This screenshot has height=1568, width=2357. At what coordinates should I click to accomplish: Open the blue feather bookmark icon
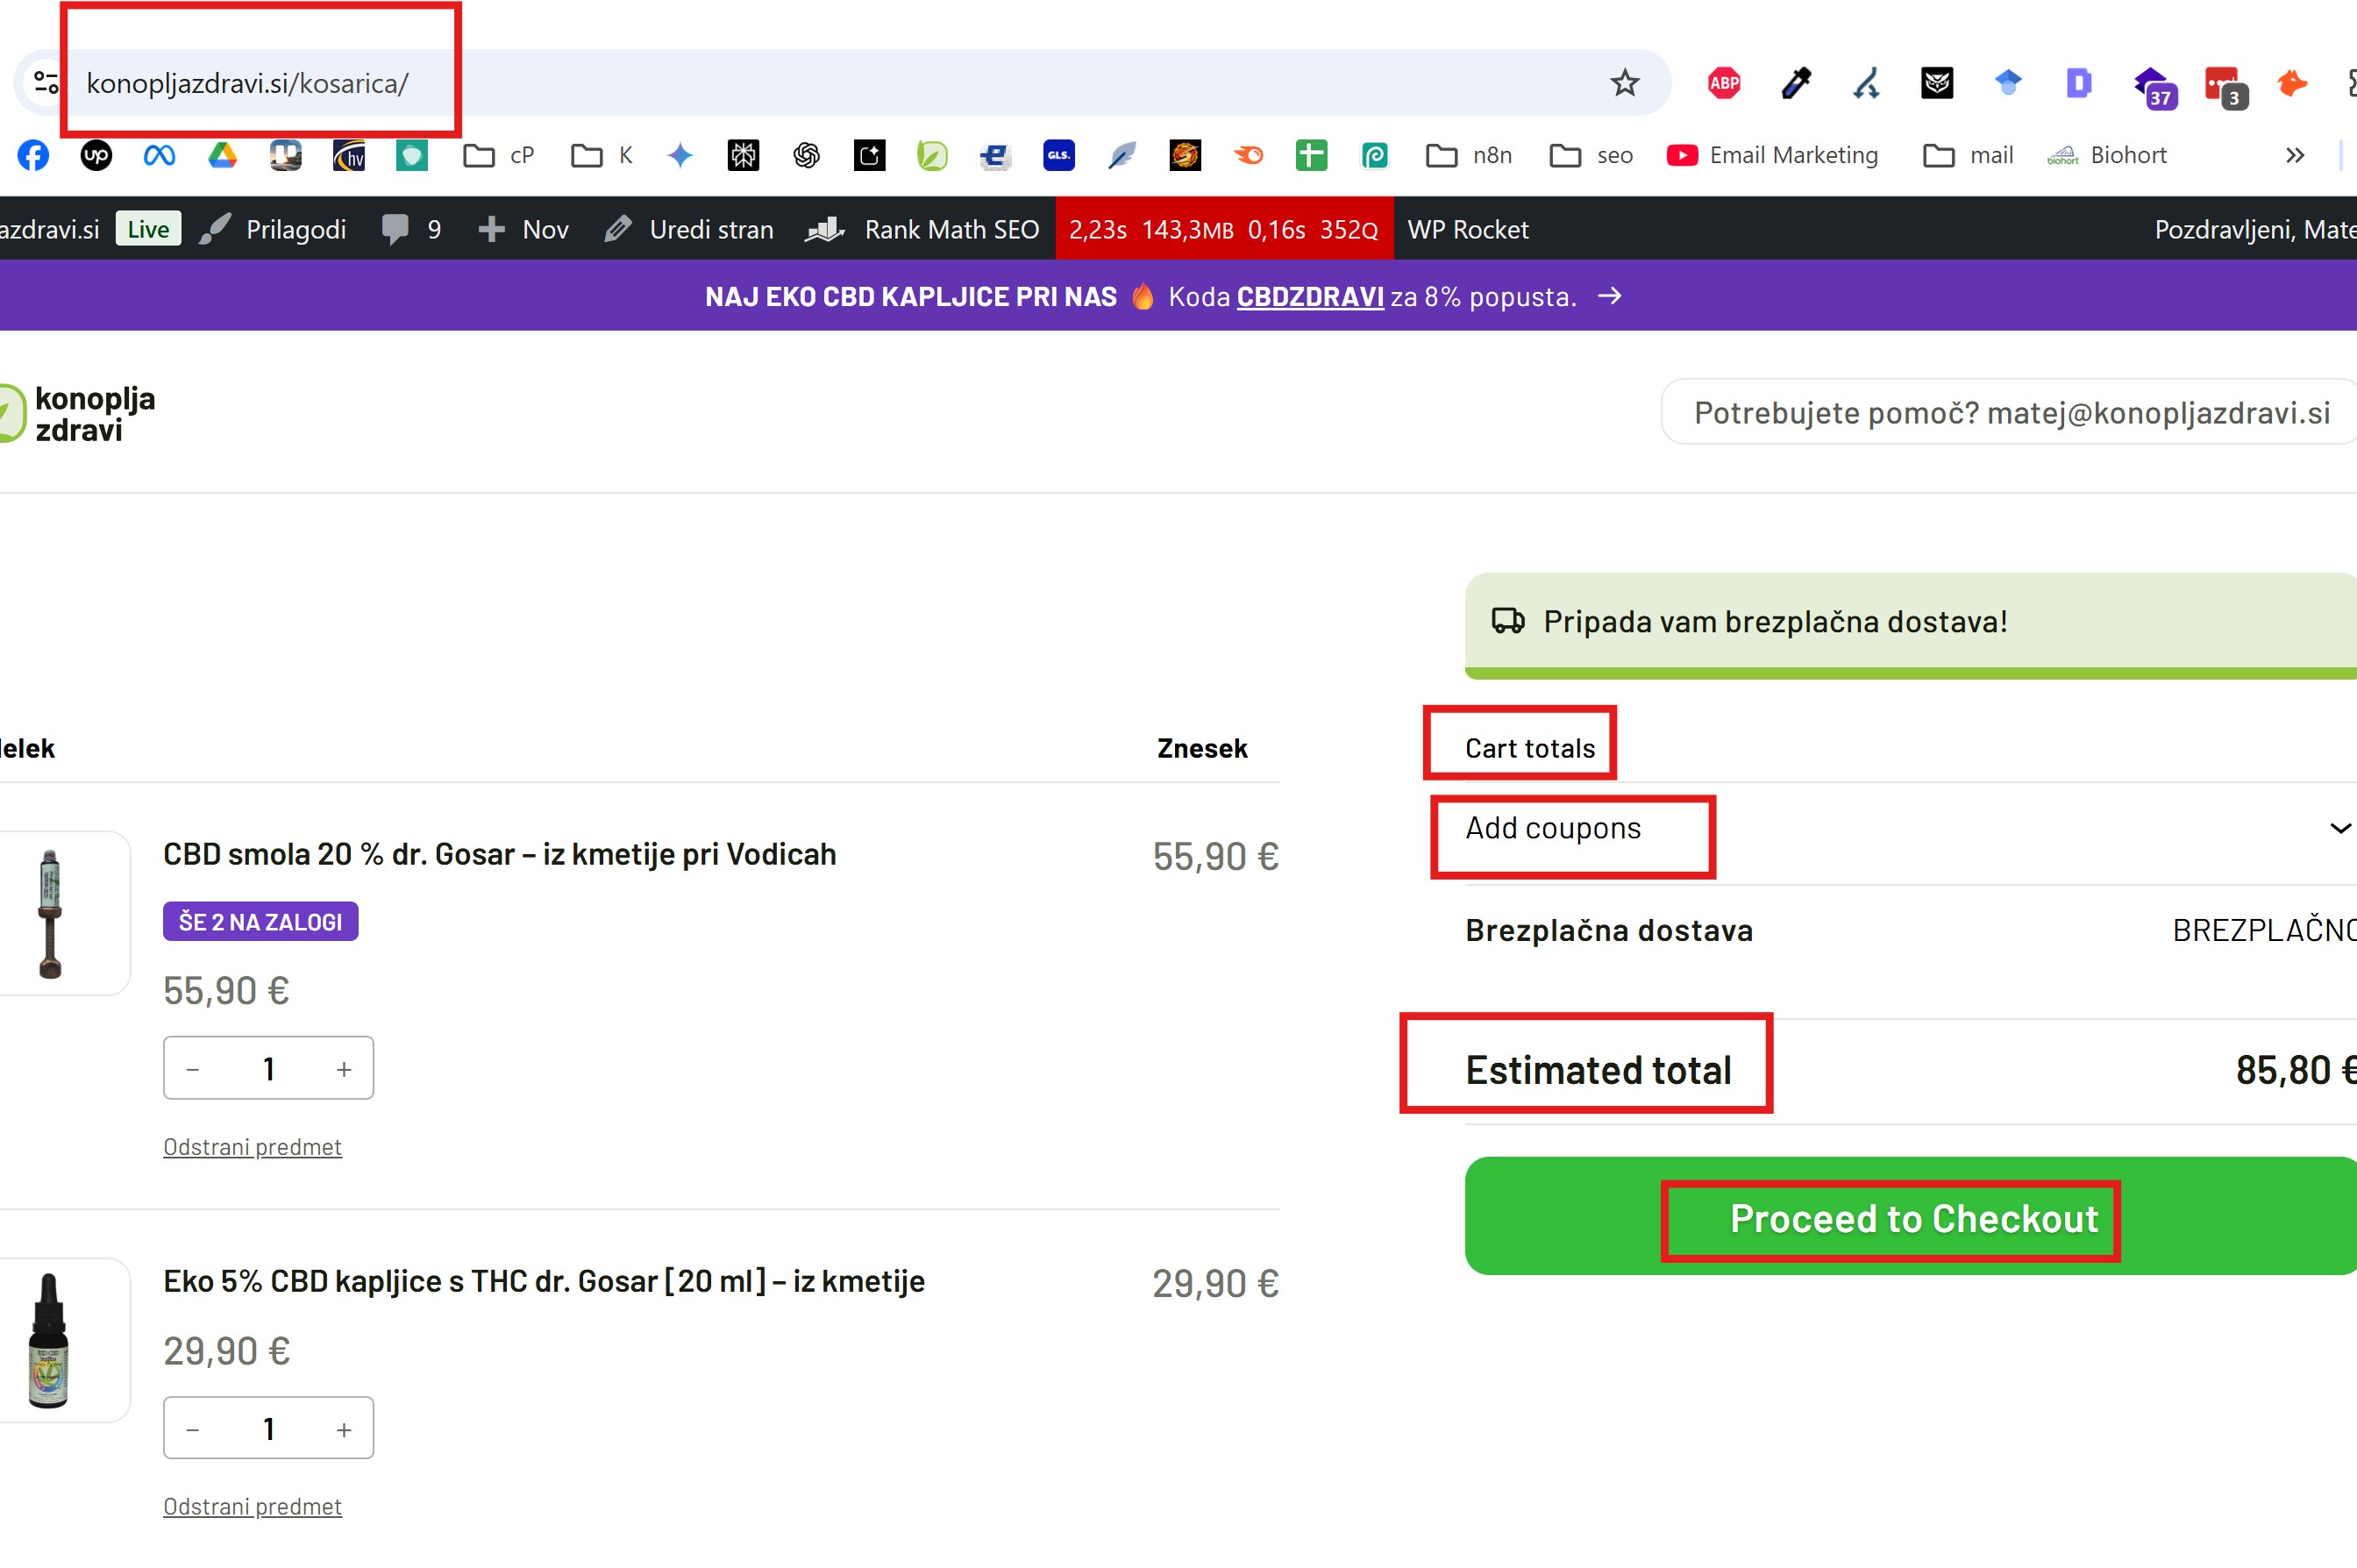tap(1122, 155)
